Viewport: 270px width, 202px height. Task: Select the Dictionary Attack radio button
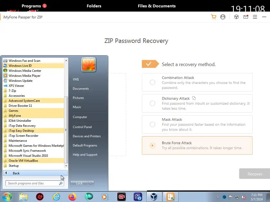152,103
